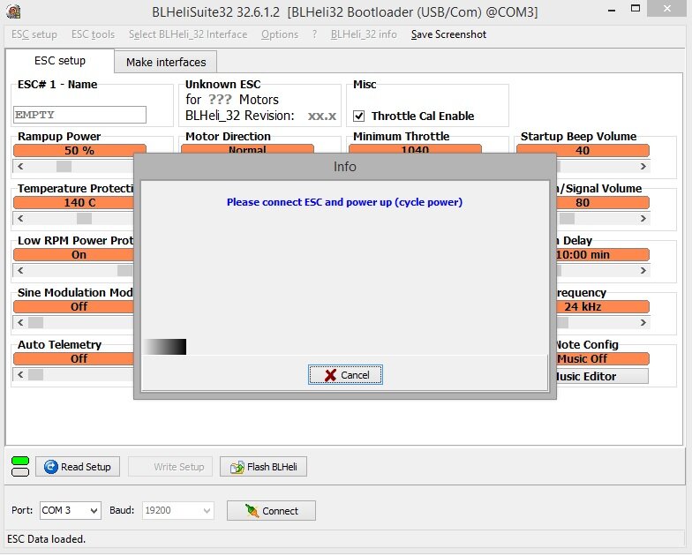Viewport: 692px width, 556px height.
Task: Click the progress bar in Info dialog
Action: (x=164, y=346)
